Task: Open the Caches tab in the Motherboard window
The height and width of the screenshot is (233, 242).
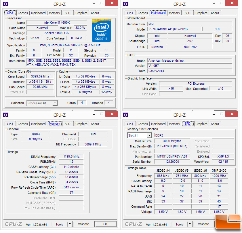Action: click(x=143, y=13)
